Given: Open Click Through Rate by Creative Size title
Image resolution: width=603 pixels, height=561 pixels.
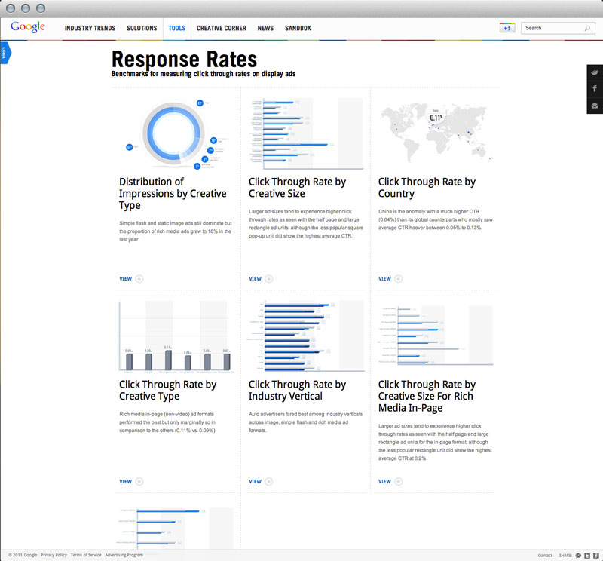Looking at the screenshot, I should [x=297, y=188].
